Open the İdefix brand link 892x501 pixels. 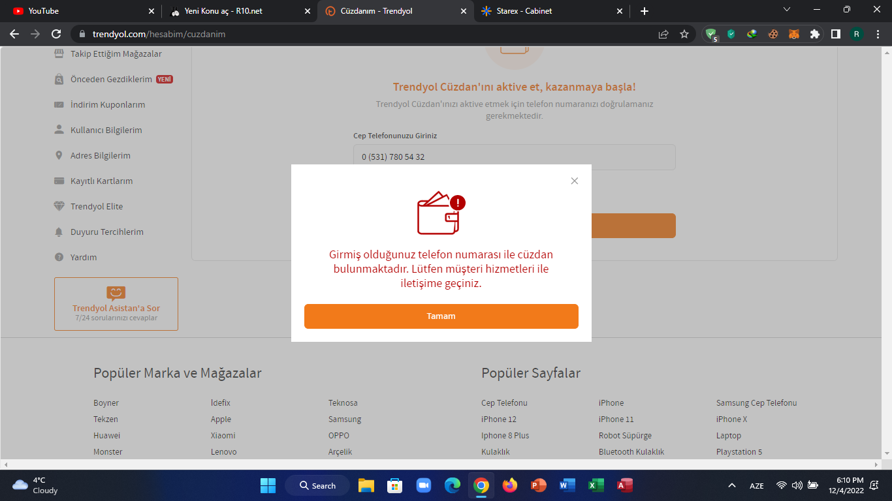(221, 403)
